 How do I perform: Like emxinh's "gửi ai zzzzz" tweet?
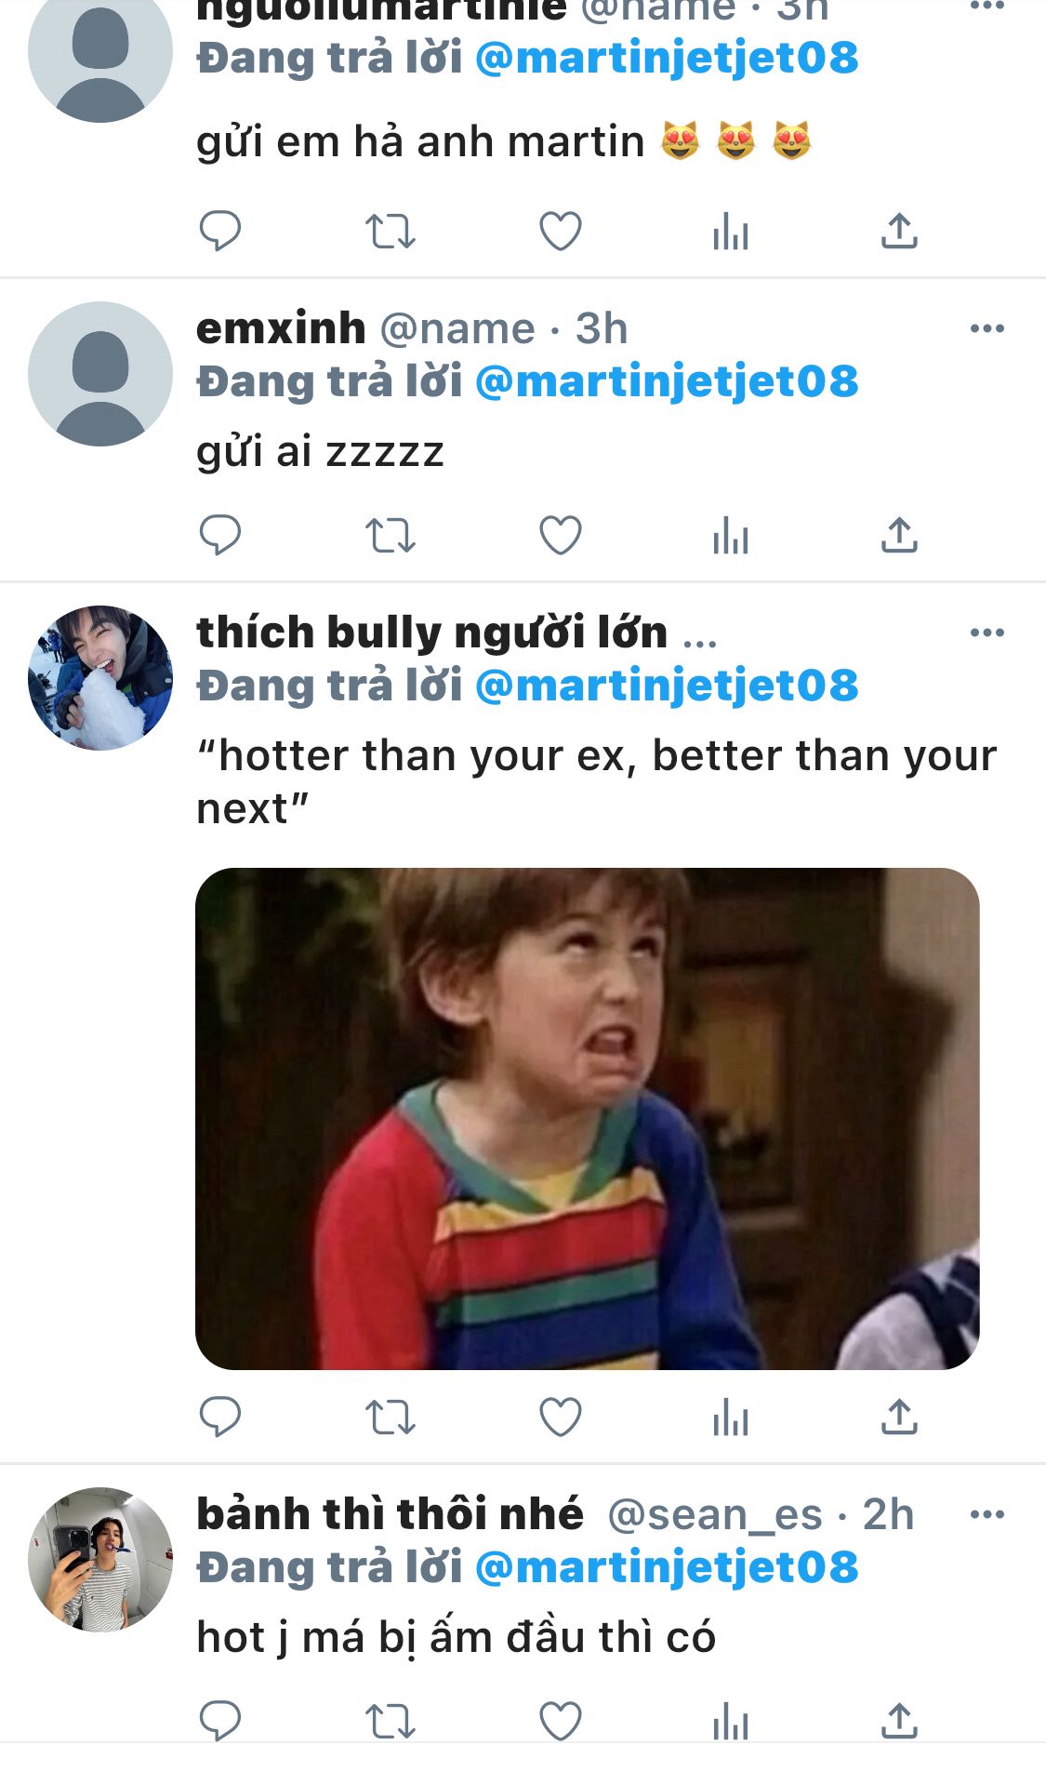pyautogui.click(x=561, y=536)
